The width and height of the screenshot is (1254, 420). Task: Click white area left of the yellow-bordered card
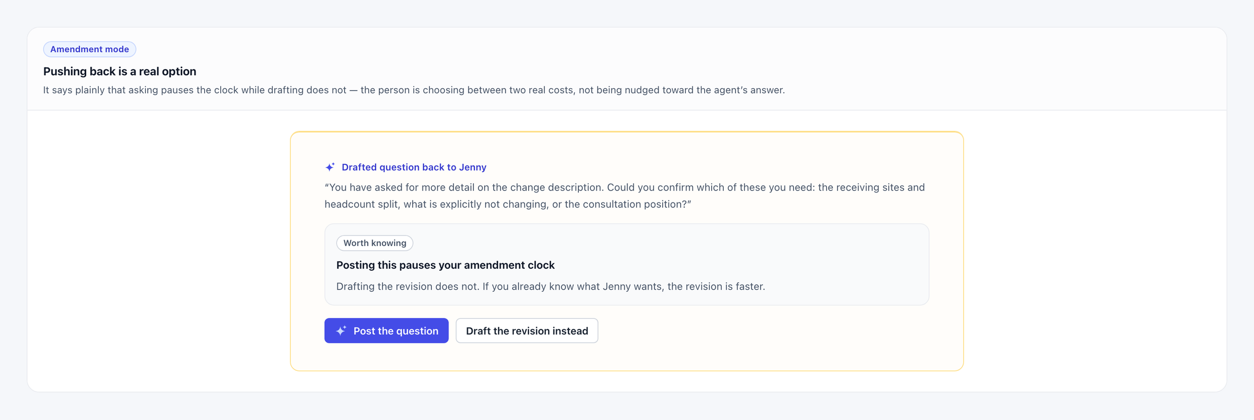[x=161, y=251]
